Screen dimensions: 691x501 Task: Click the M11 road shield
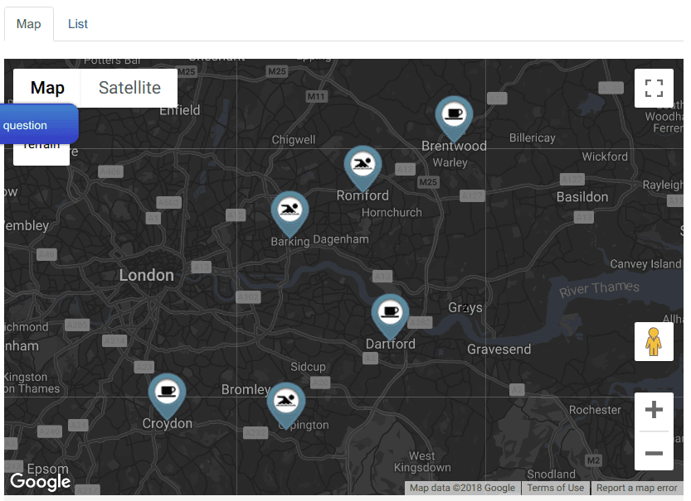(x=316, y=96)
